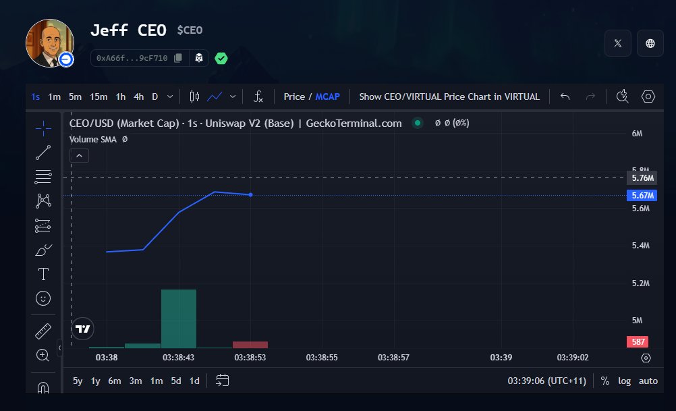Switch to the 15m timeframe

coord(98,97)
